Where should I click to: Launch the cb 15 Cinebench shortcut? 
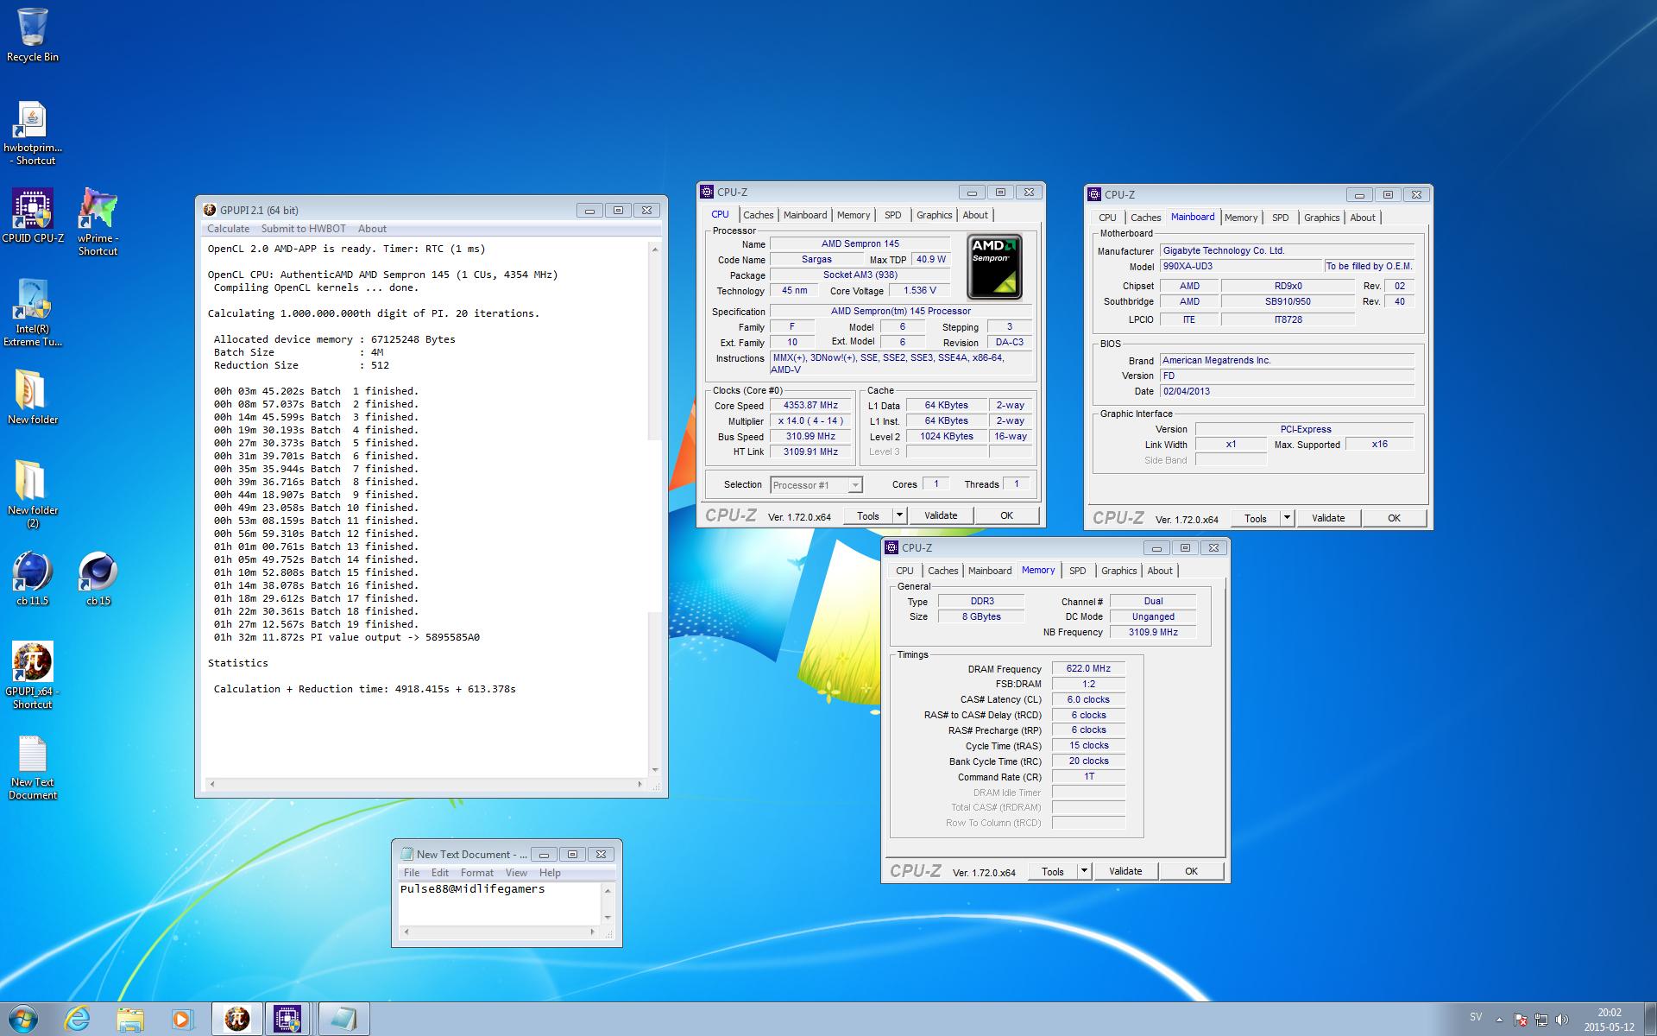(98, 578)
